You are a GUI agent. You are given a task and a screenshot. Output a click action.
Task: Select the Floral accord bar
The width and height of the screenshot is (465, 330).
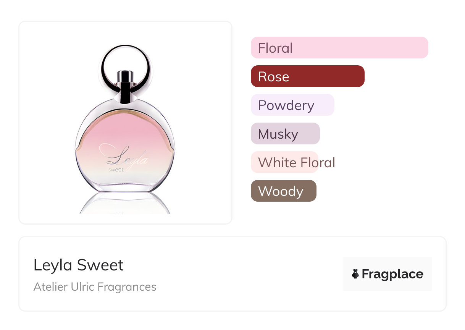pos(339,48)
